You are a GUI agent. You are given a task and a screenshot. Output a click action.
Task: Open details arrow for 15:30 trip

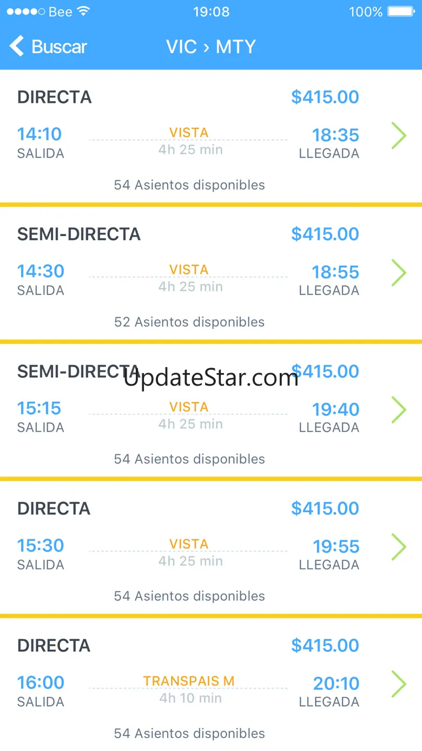tap(399, 547)
